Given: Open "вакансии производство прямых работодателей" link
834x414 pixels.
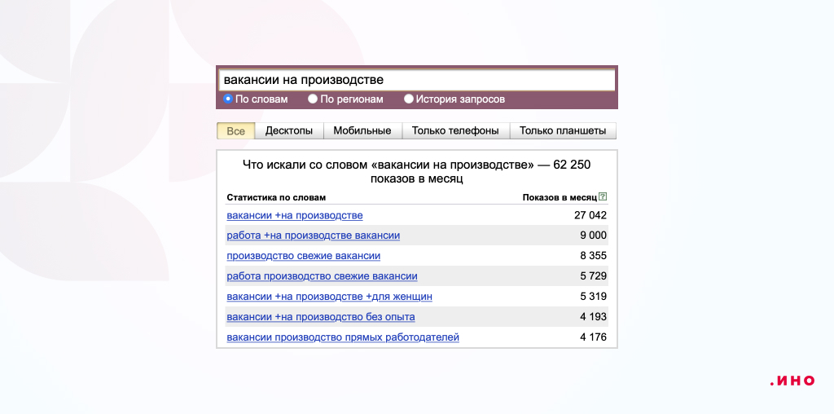Looking at the screenshot, I should (x=343, y=337).
